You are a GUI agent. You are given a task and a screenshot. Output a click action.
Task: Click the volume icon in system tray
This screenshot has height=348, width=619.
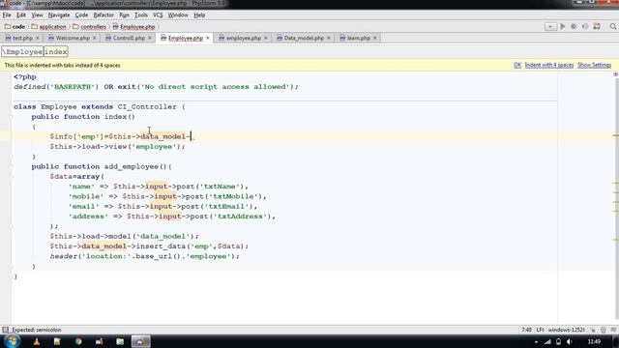click(569, 341)
